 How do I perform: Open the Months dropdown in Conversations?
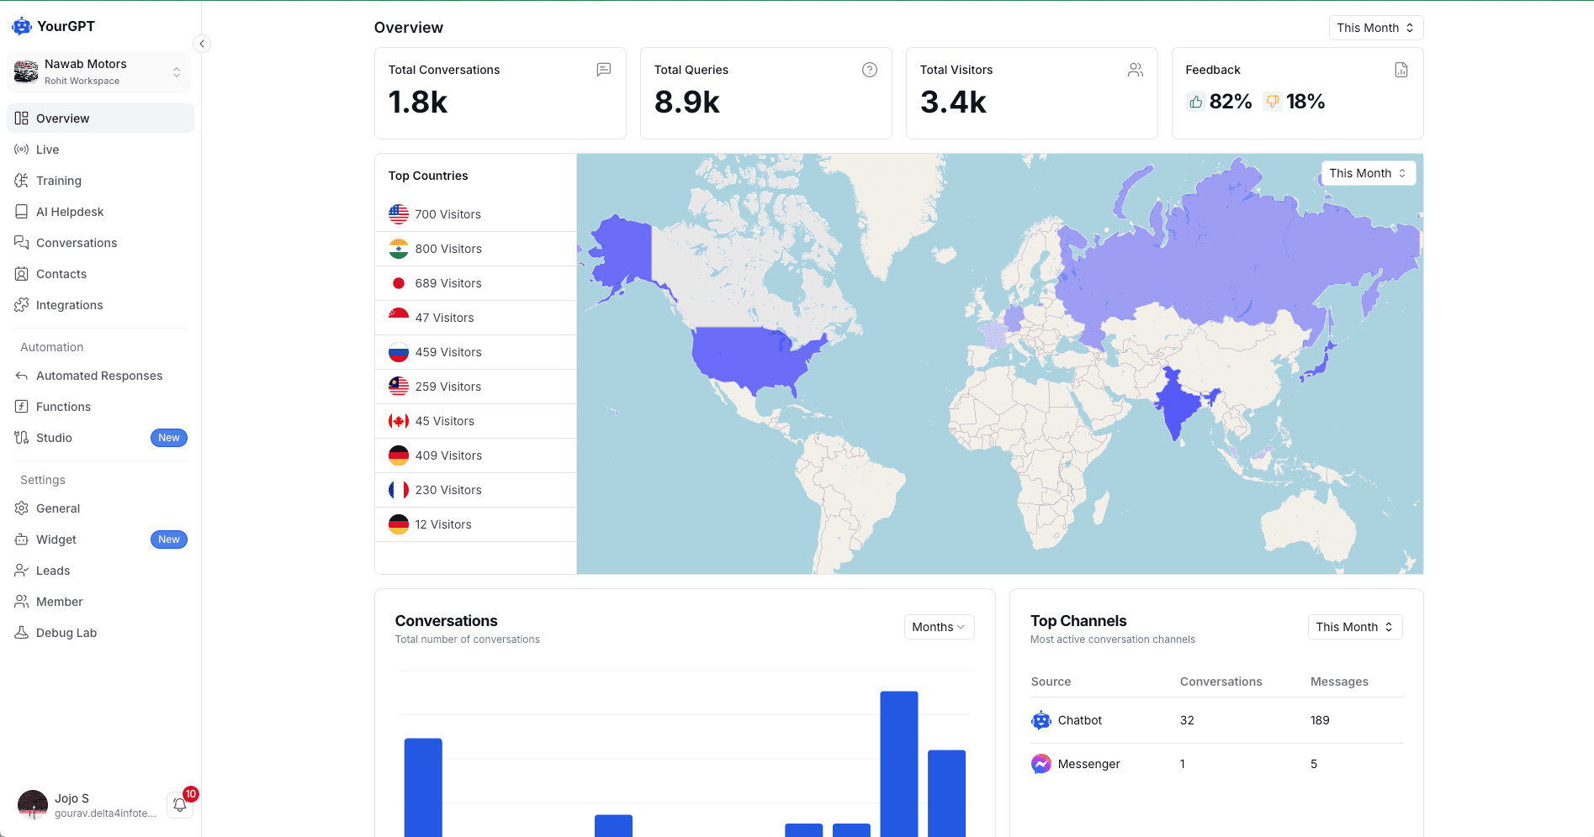(x=939, y=627)
